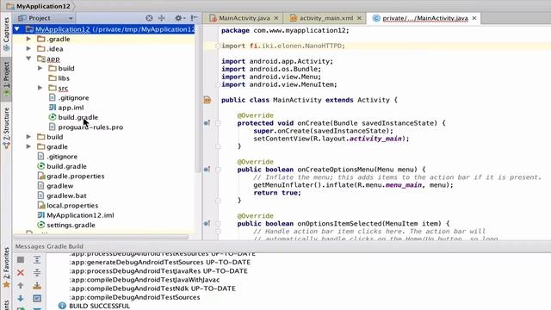
Task: Click the stop square icon in Messages panel
Action: click(x=21, y=260)
